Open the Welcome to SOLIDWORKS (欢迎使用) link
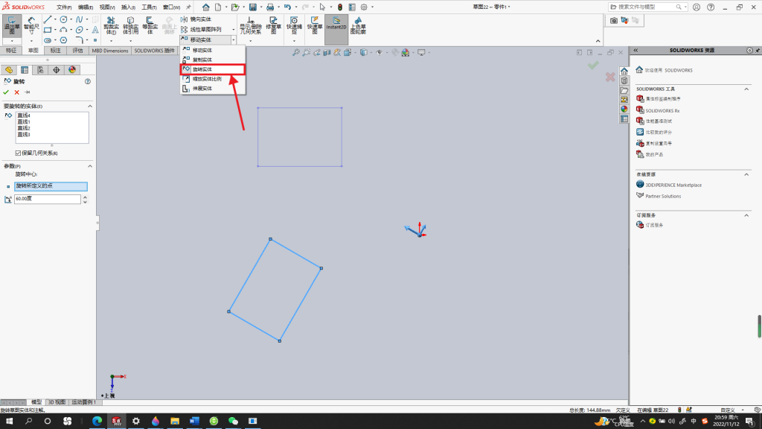 tap(668, 71)
